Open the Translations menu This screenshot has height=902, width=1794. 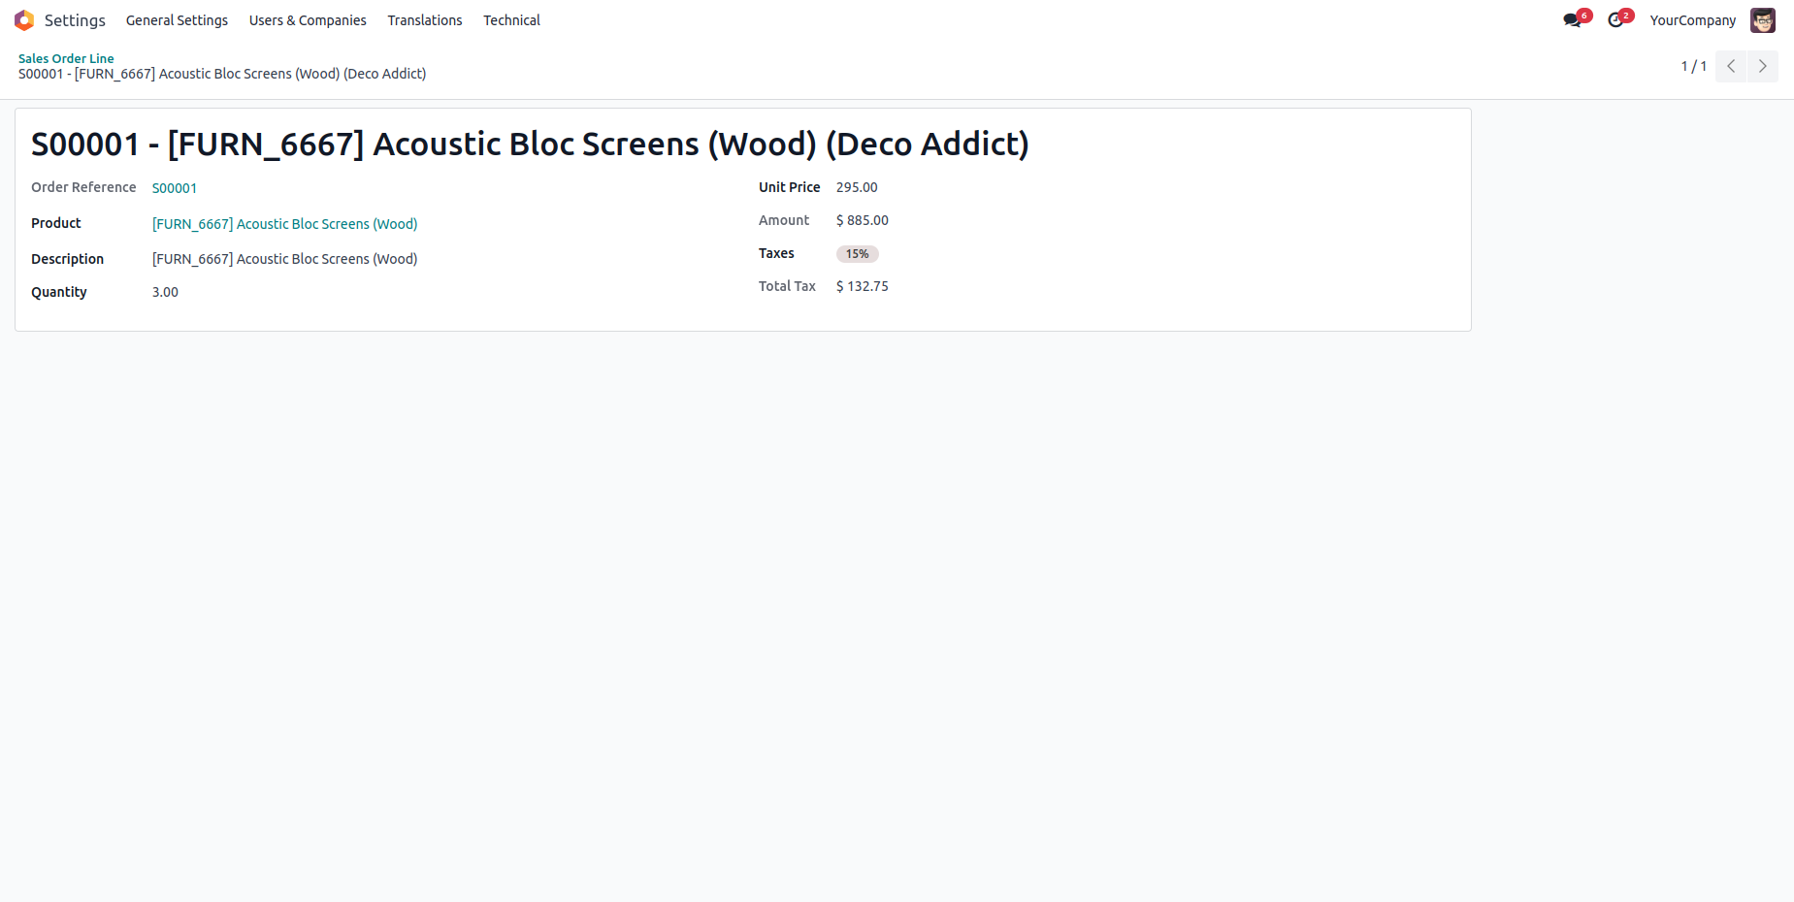(x=425, y=20)
